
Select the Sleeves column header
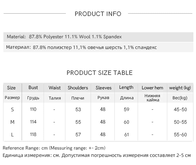pos(103,88)
